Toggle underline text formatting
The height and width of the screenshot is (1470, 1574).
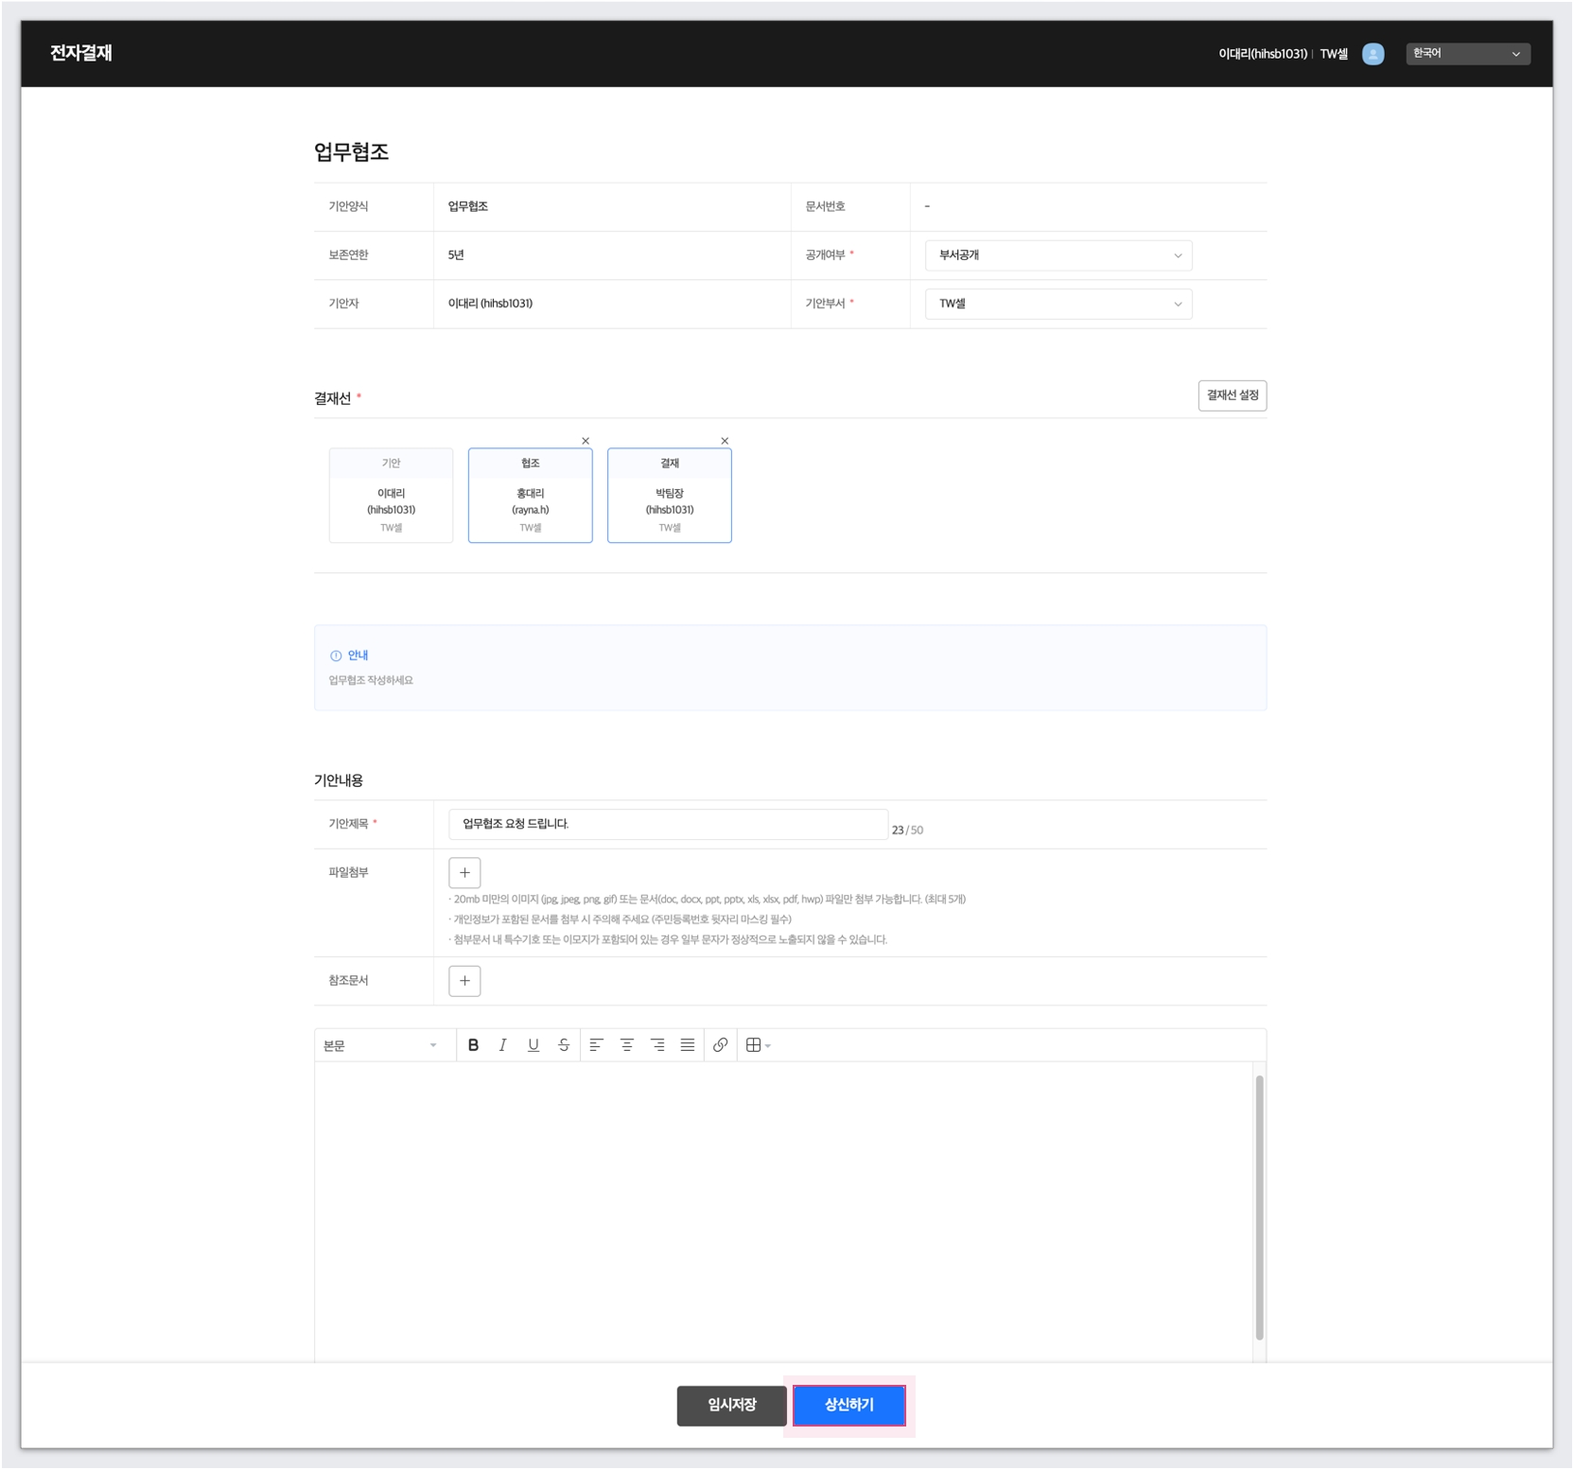533,1045
